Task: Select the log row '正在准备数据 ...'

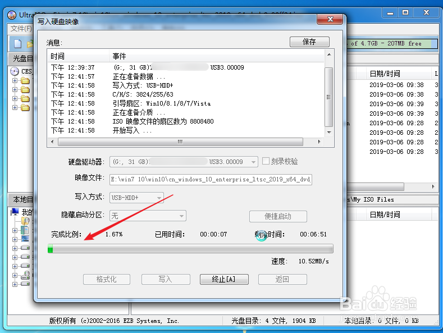Action: pos(186,76)
